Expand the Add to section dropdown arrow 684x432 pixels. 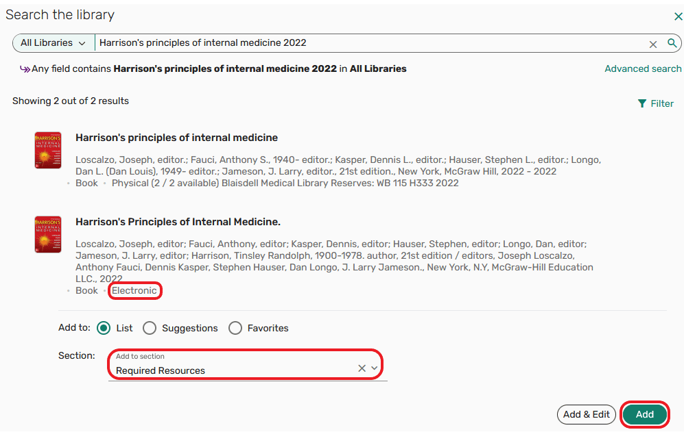point(375,368)
